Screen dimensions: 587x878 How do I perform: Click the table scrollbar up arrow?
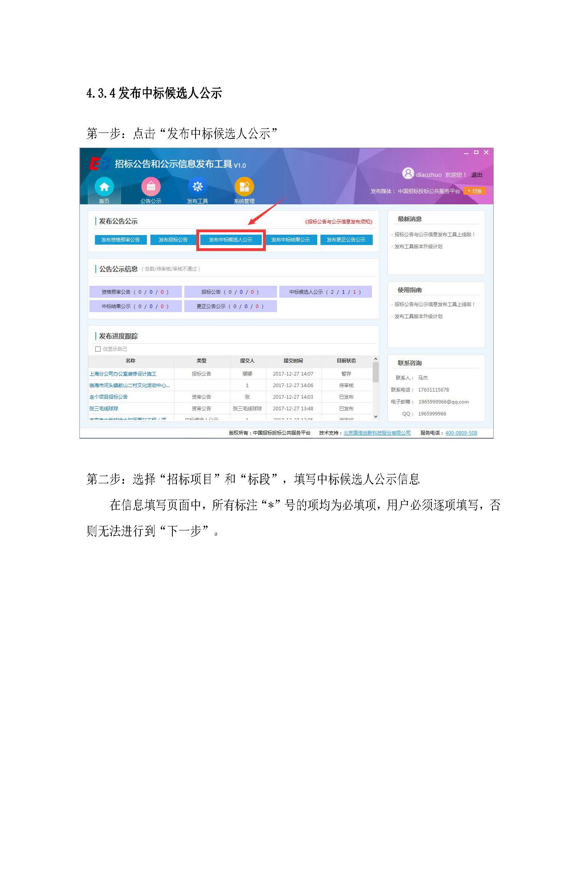376,360
